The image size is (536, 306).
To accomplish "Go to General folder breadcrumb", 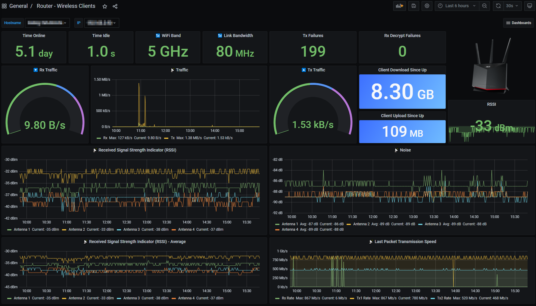I will click(x=18, y=6).
